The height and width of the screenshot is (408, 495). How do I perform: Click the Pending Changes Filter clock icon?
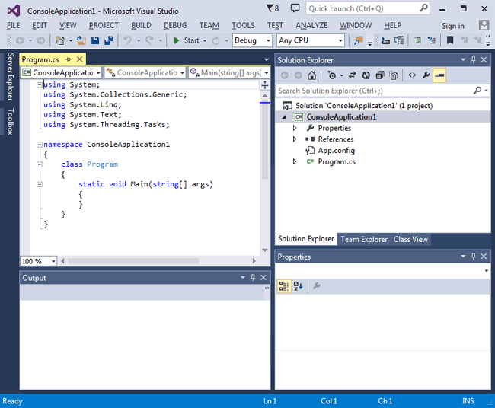point(332,75)
